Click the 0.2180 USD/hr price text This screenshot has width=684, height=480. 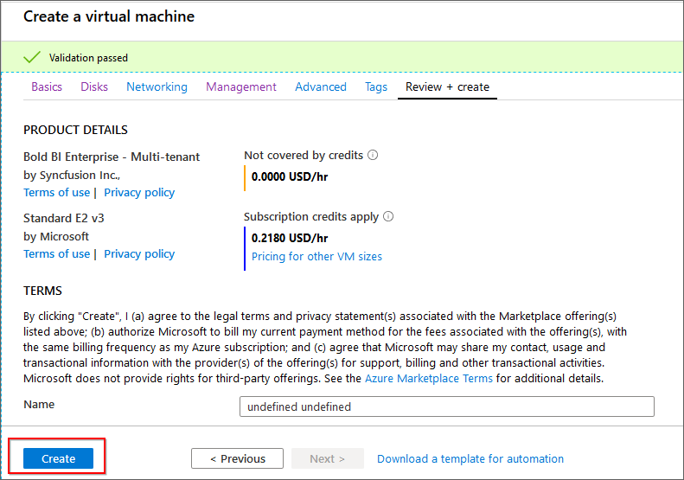290,238
